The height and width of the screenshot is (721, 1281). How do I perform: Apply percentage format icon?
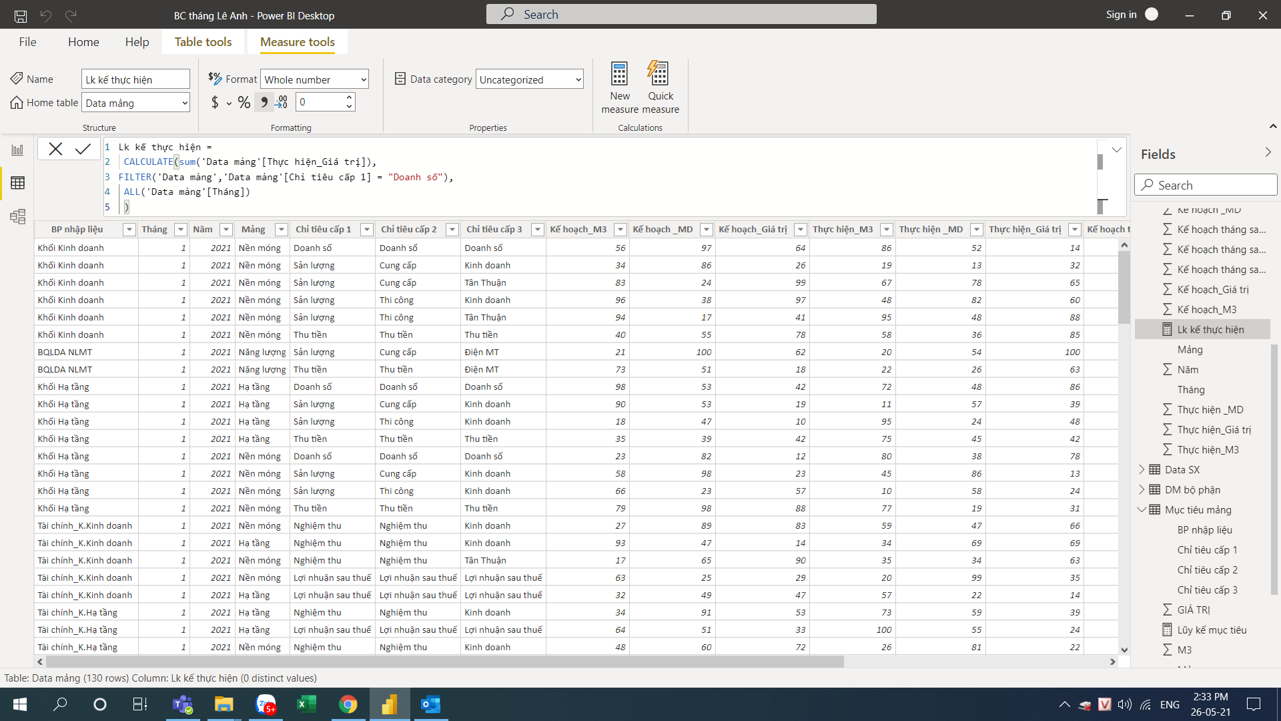click(x=244, y=102)
